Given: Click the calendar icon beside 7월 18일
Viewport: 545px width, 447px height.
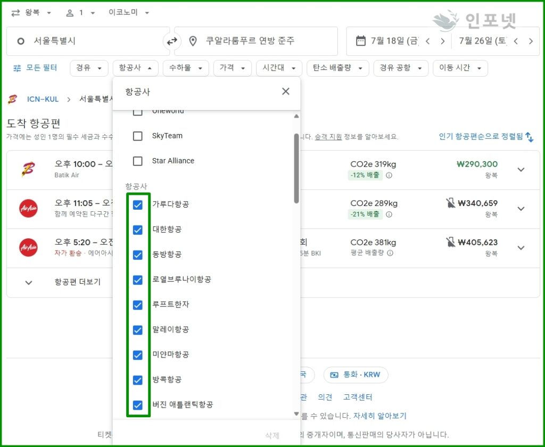Looking at the screenshot, I should (x=361, y=41).
